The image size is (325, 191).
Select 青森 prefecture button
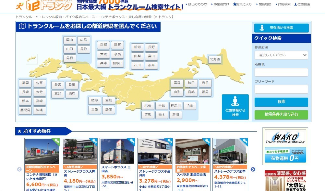177,83
